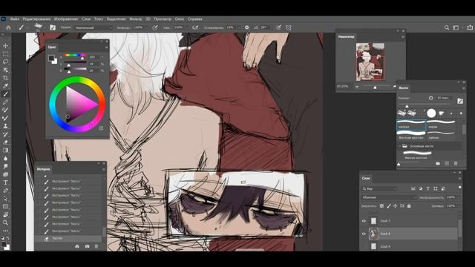Select the Blur drop tool

(x=5, y=158)
